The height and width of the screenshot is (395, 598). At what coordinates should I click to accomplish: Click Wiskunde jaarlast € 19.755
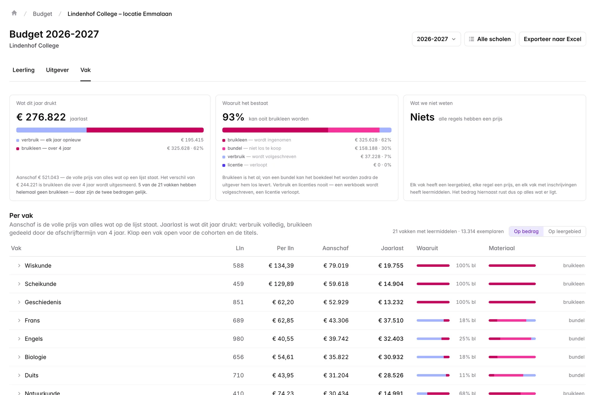[391, 266]
